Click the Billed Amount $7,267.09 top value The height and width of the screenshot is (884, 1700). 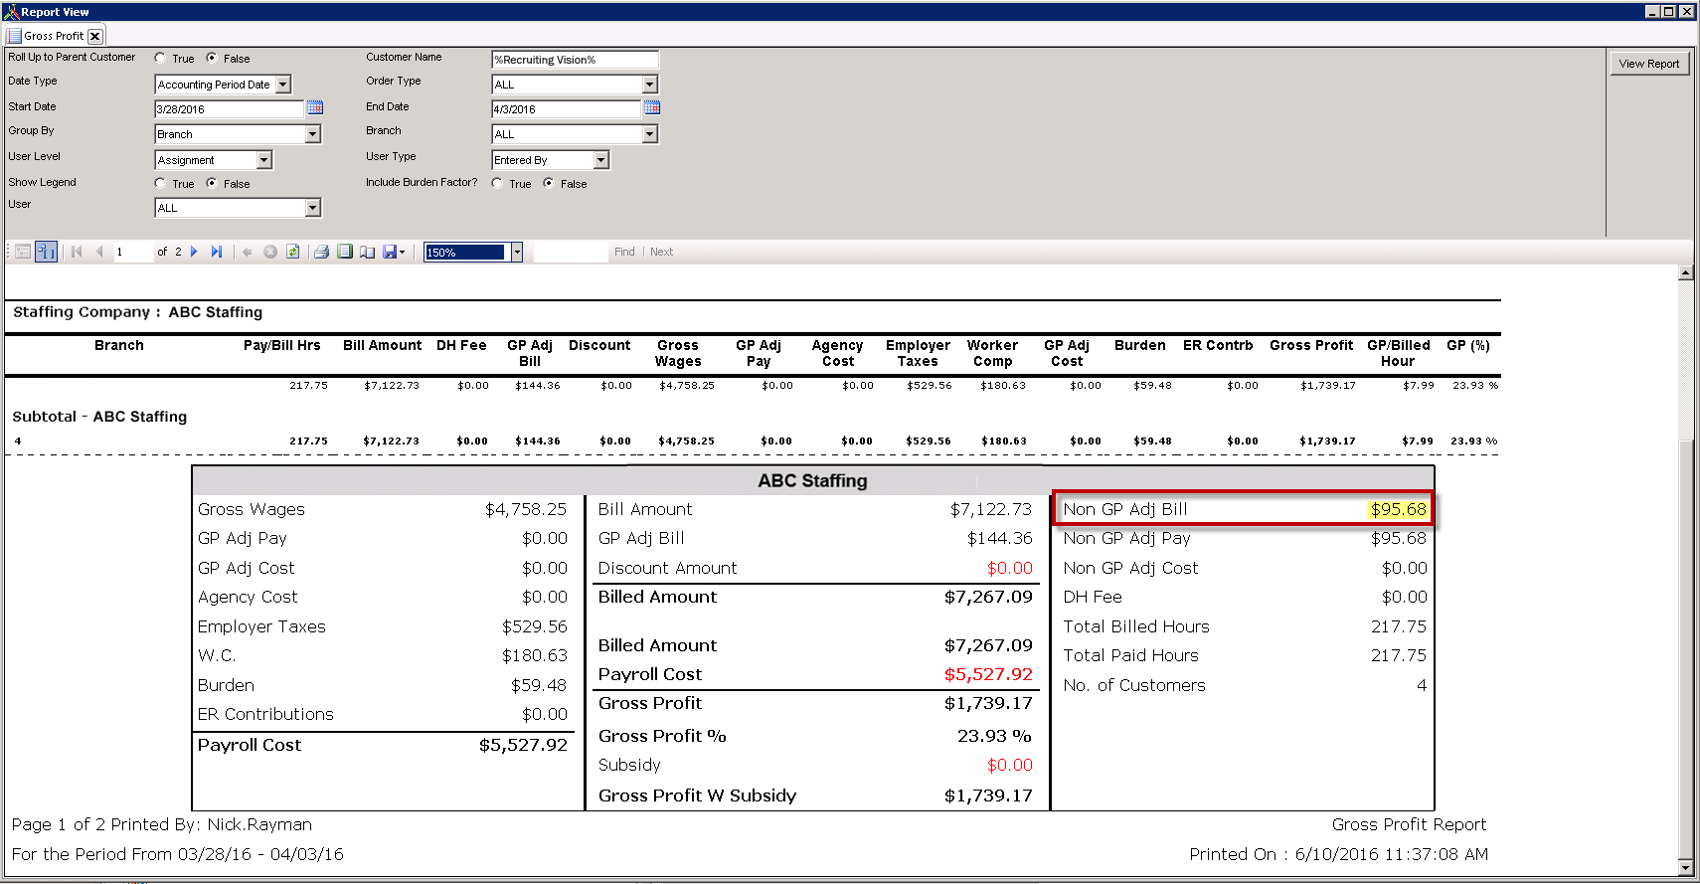[988, 597]
